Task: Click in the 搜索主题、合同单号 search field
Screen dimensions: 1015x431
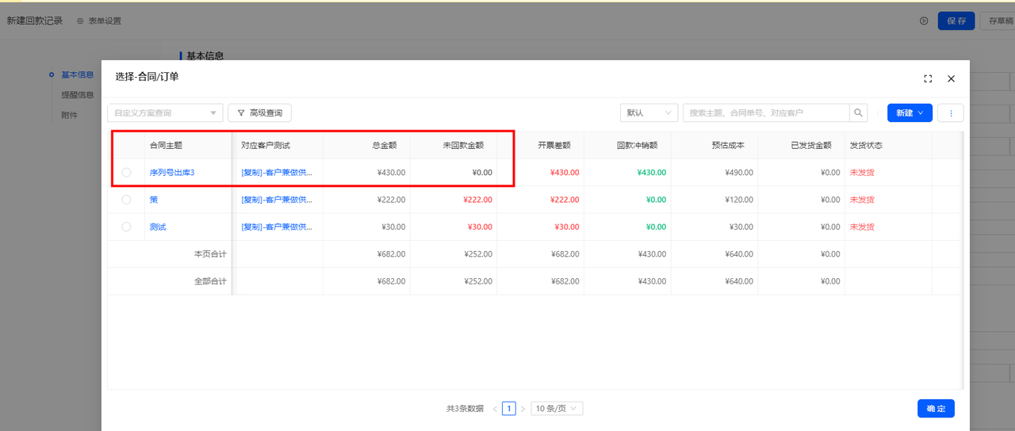Action: click(766, 113)
